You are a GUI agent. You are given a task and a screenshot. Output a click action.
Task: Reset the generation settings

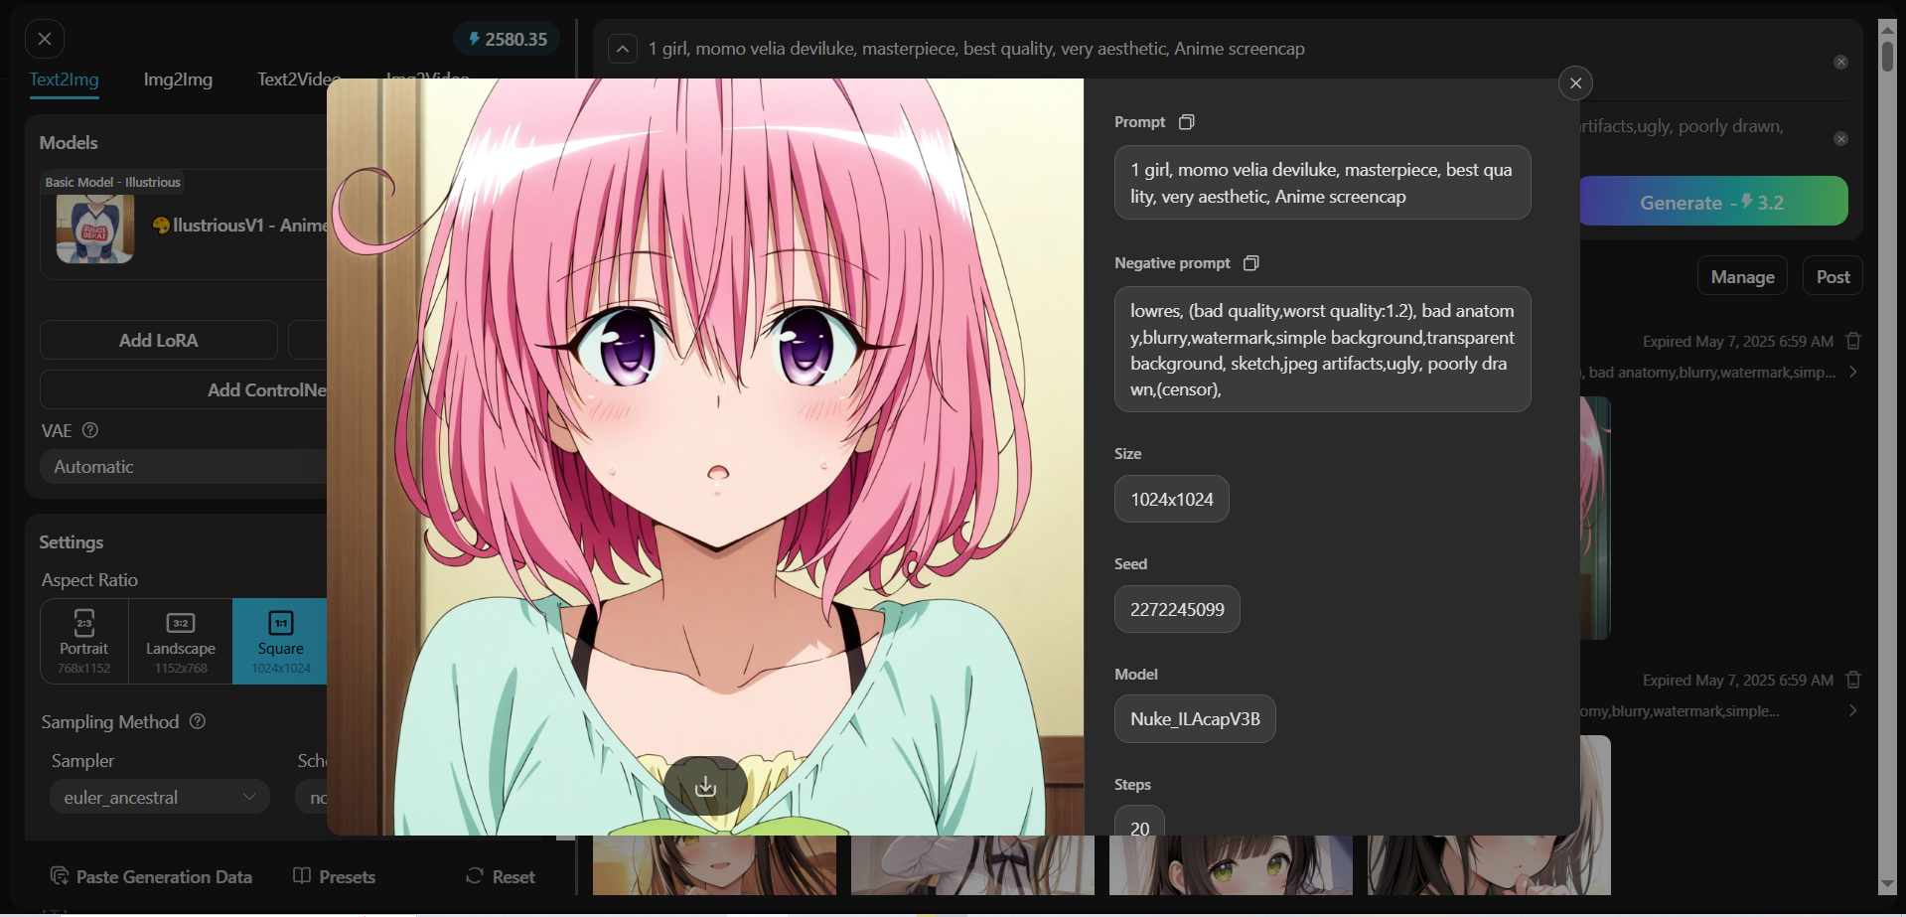click(501, 876)
